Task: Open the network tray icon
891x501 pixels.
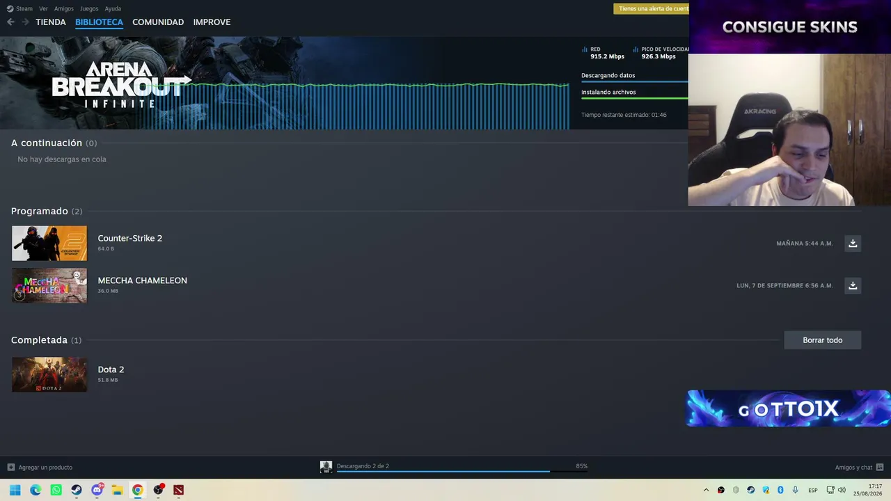Action: [x=830, y=490]
